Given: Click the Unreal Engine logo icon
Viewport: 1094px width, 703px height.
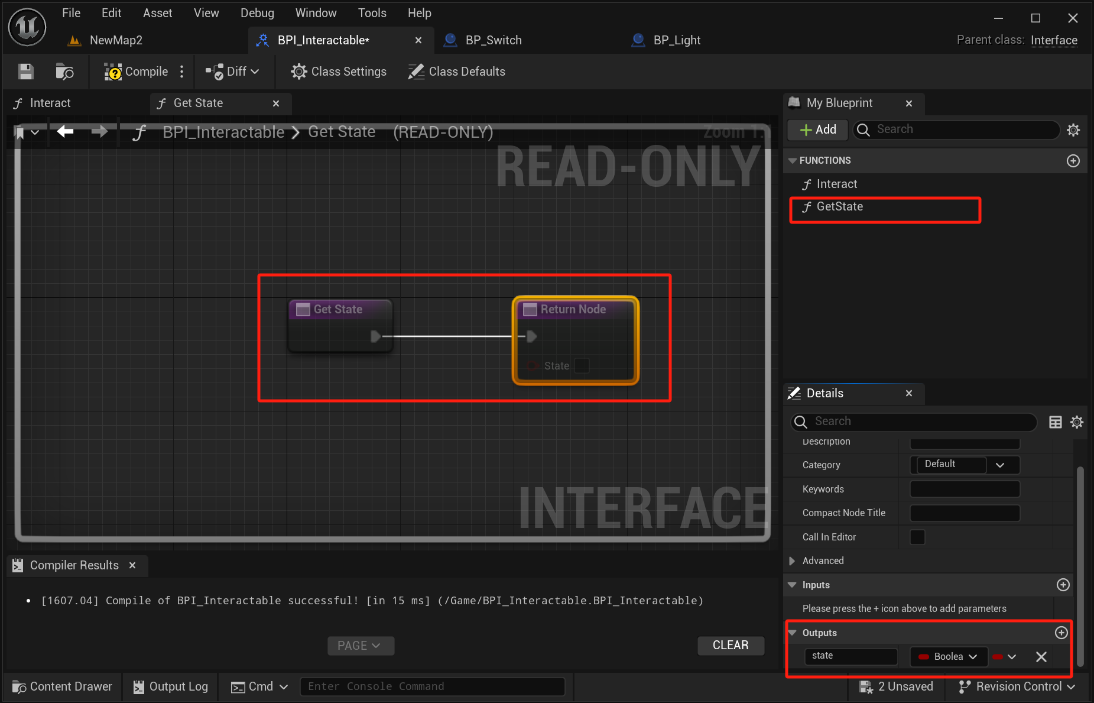Looking at the screenshot, I should pyautogui.click(x=27, y=27).
